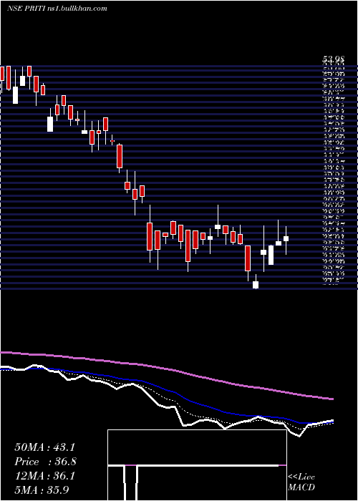Viewport: 358px width, 501px height.
Task: Click the 53.98 top price label
Action: tap(333, 59)
